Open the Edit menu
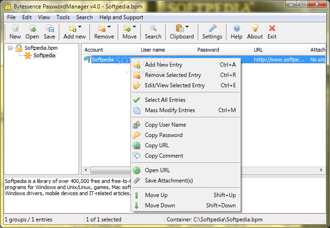Image resolution: width=330 pixels, height=228 pixels. pos(27,17)
